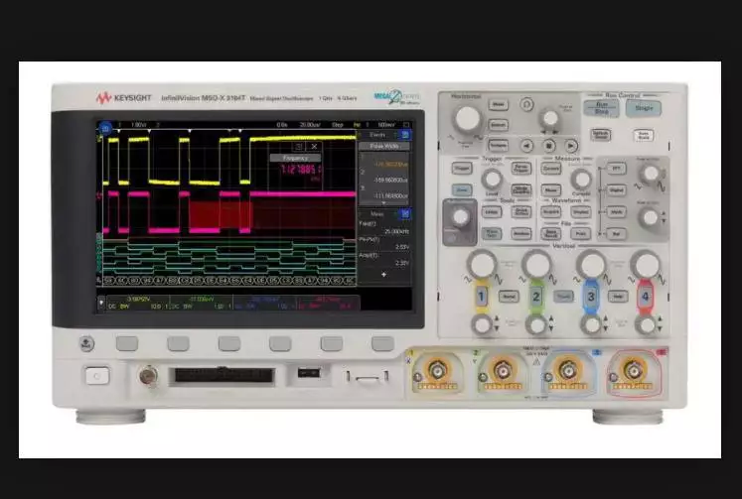Tap the Cursors knob

[x=581, y=180]
